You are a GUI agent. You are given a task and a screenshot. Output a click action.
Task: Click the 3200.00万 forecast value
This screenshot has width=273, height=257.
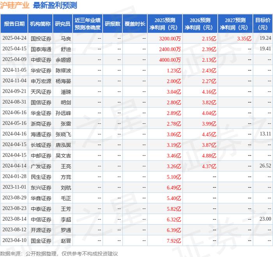(x=170, y=39)
